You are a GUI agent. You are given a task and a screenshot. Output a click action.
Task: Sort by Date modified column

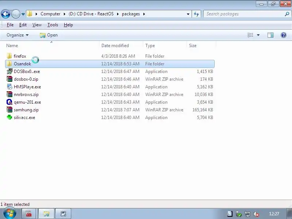pyautogui.click(x=115, y=46)
